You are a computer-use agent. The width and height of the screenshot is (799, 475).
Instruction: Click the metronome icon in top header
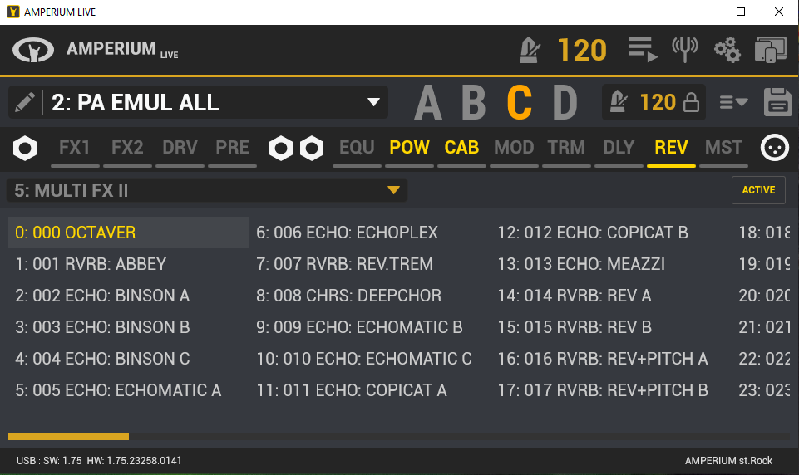click(530, 50)
